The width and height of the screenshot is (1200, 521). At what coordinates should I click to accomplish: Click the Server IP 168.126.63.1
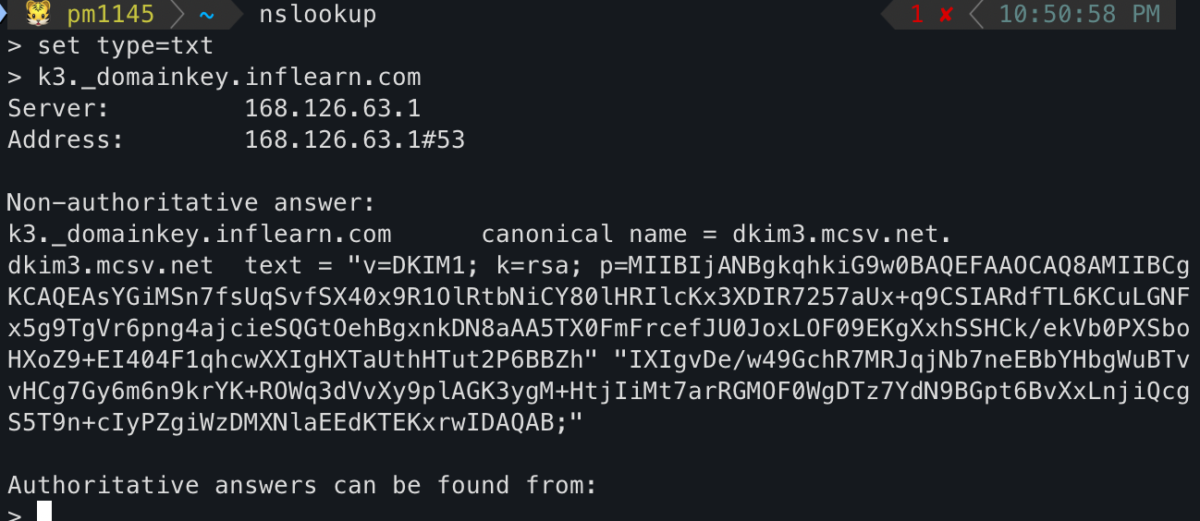[x=333, y=108]
